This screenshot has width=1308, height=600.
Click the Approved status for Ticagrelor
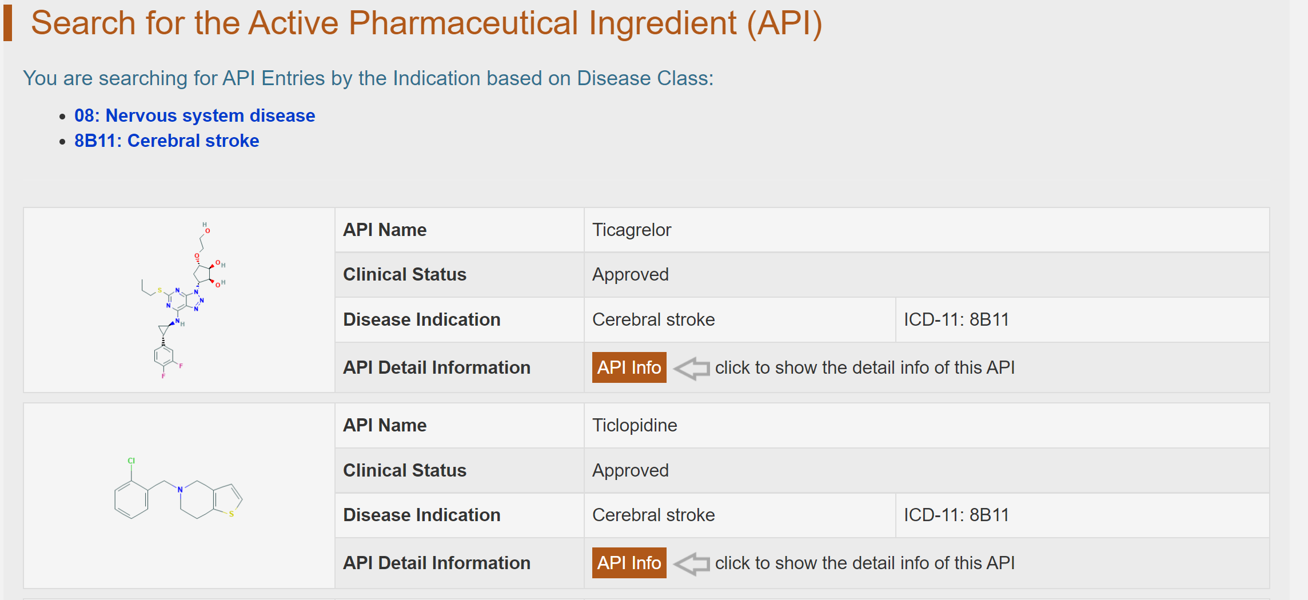630,274
